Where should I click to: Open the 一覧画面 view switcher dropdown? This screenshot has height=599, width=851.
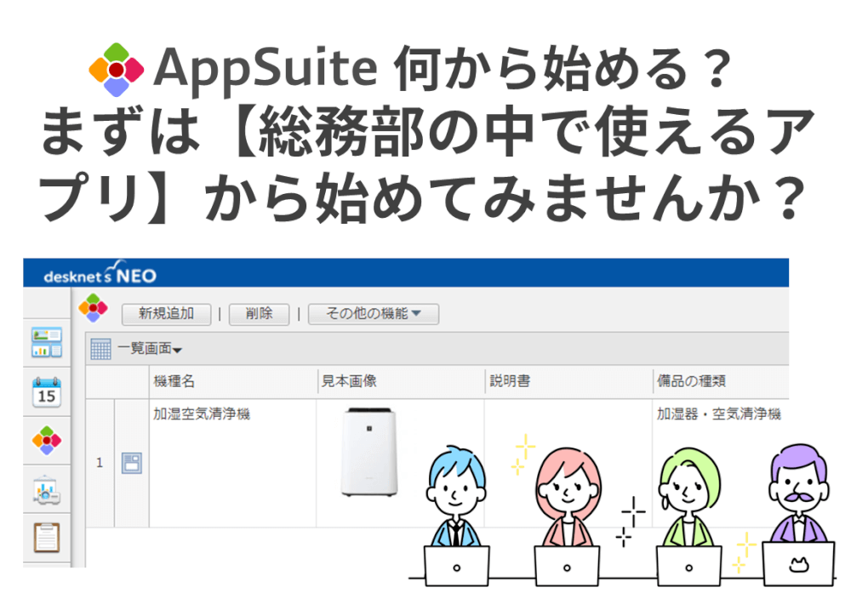pyautogui.click(x=144, y=349)
